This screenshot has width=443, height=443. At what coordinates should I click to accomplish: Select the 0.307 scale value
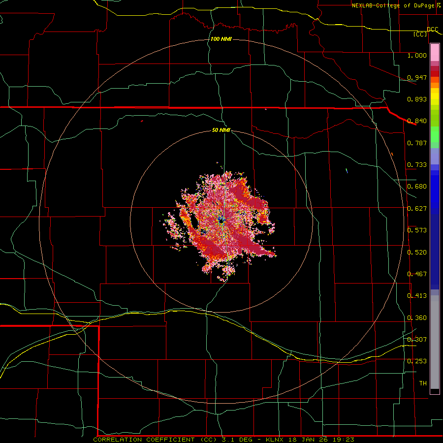(x=417, y=340)
